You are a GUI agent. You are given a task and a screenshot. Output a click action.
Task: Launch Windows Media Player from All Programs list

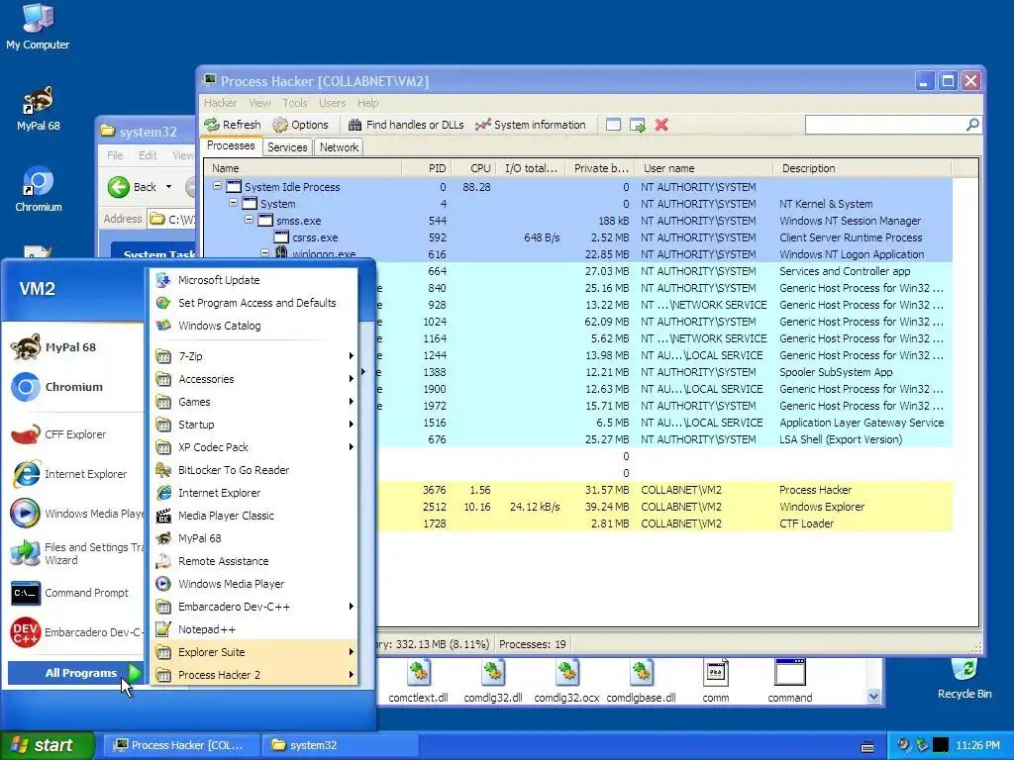click(x=254, y=584)
